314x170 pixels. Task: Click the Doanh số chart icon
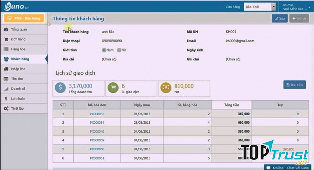click(x=6, y=89)
